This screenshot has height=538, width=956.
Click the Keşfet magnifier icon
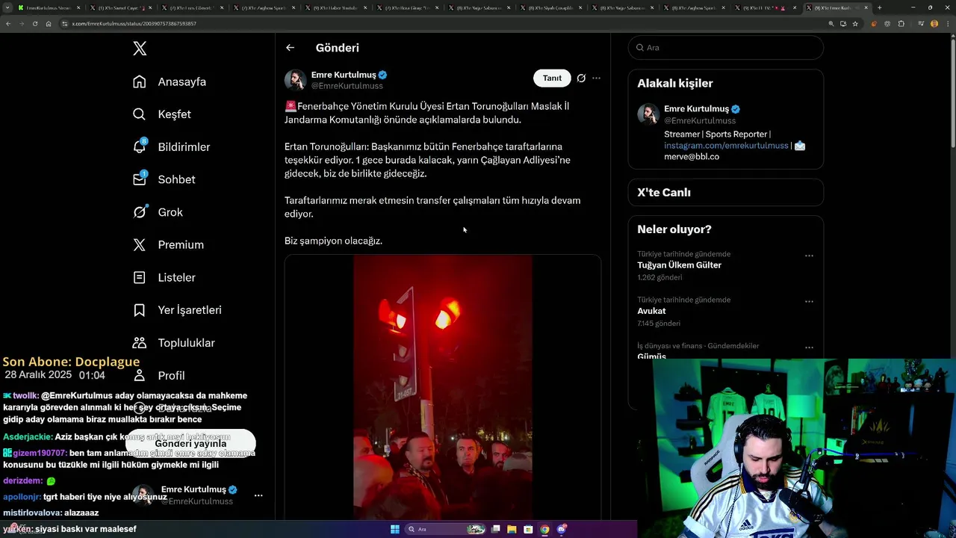coord(140,114)
